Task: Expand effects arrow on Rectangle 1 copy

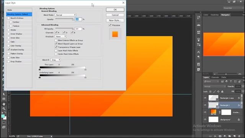Action: click(242, 98)
